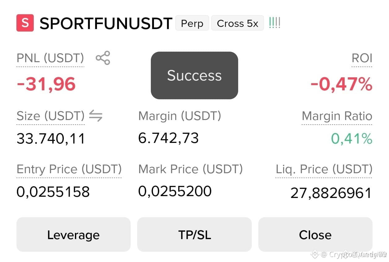Click the green signal bars indicator
Image resolution: width=389 pixels, height=262 pixels.
point(275,23)
